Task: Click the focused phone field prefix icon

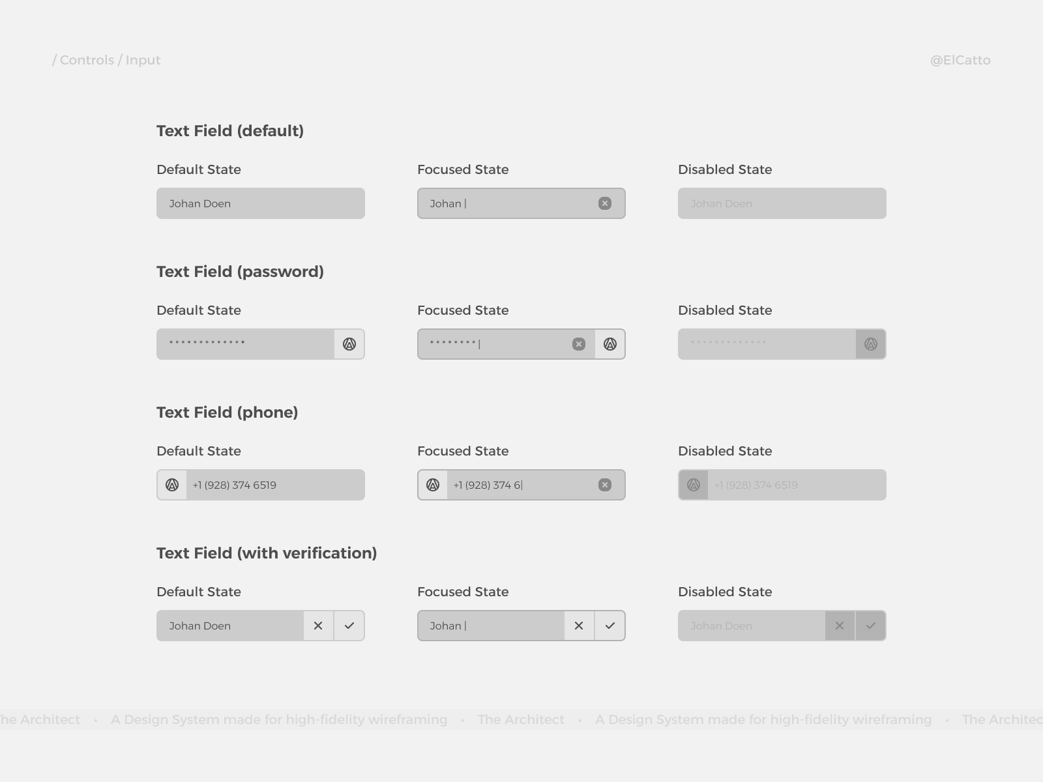Action: (433, 485)
